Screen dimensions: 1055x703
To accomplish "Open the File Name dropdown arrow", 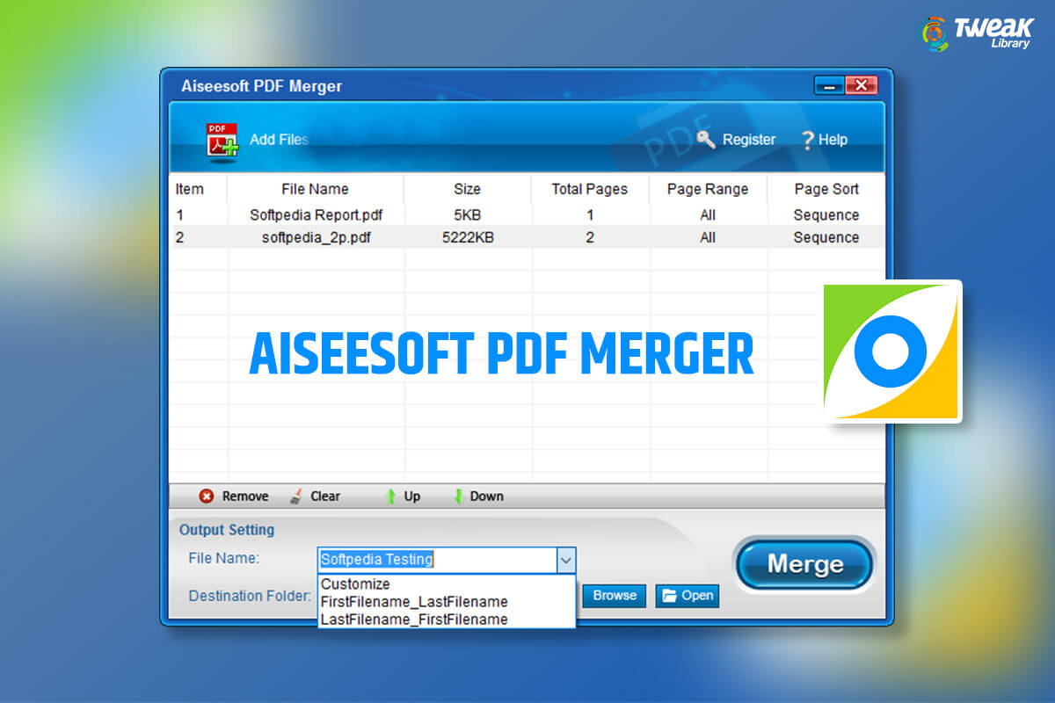I will 567,561.
